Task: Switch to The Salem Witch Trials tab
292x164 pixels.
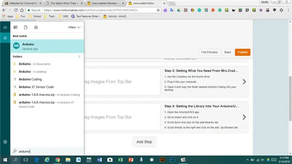Action: tap(65, 3)
